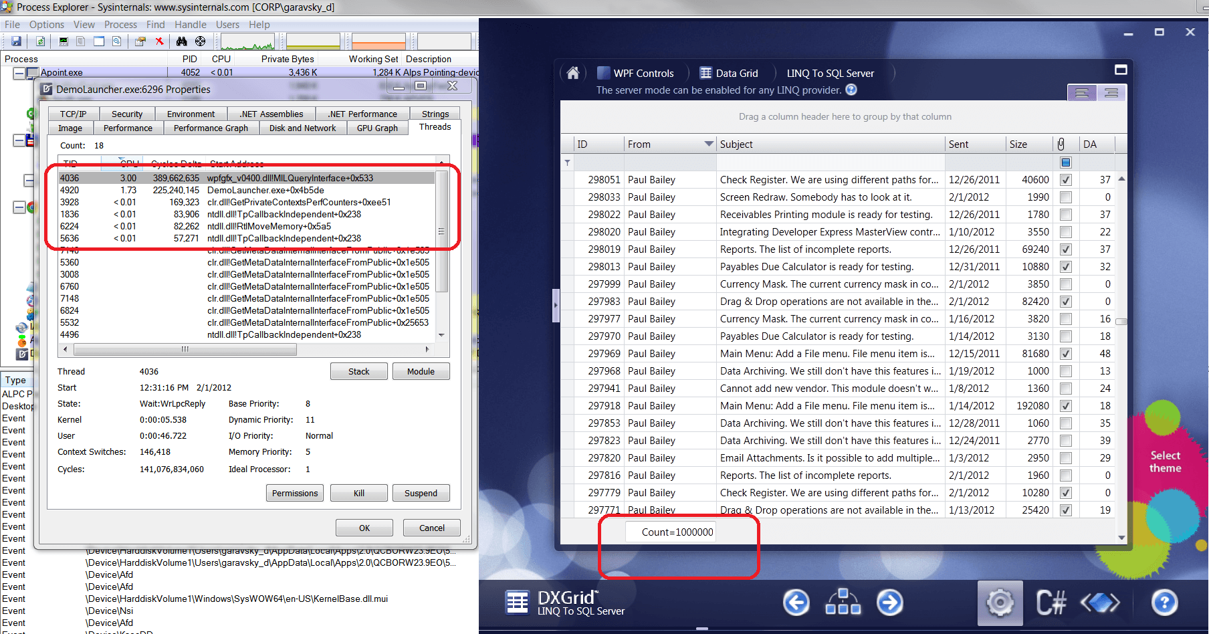Toggle attachment checkbox for row 298033

click(x=1066, y=197)
